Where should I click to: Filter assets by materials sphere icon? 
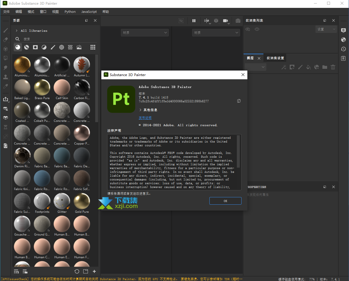pyautogui.click(x=18, y=47)
